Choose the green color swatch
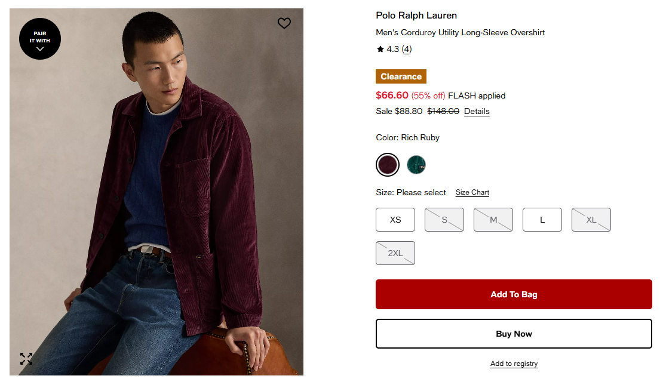 [416, 165]
